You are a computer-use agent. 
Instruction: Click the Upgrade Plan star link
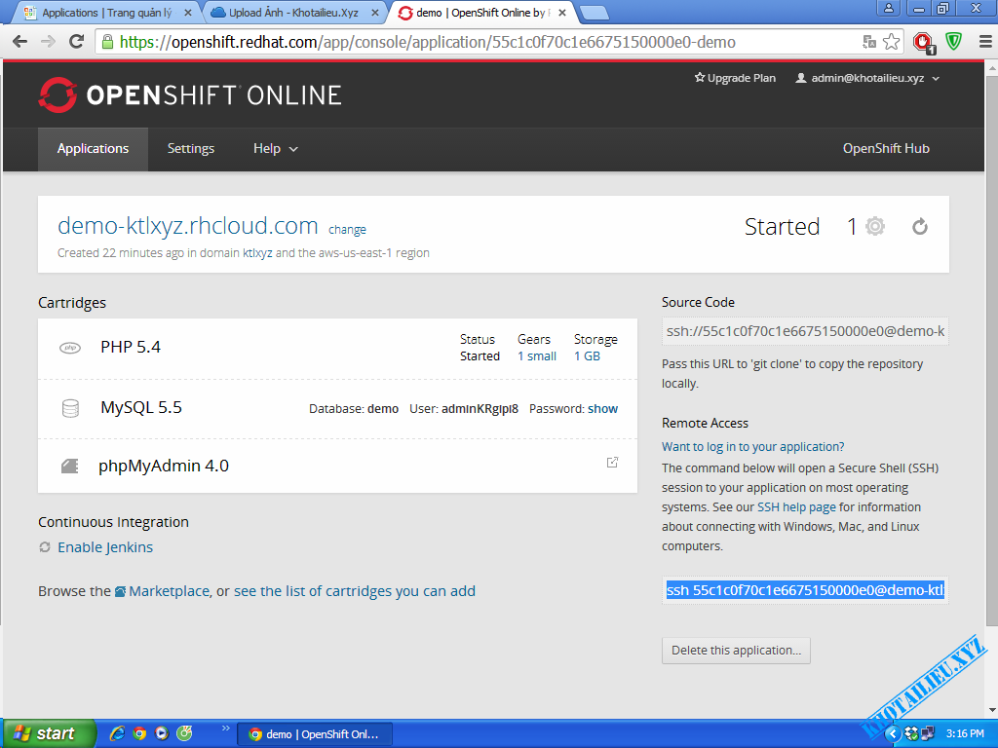pyautogui.click(x=735, y=78)
